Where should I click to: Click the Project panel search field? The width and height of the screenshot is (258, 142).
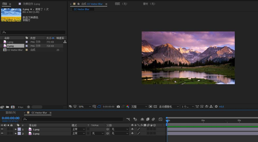(x=33, y=32)
